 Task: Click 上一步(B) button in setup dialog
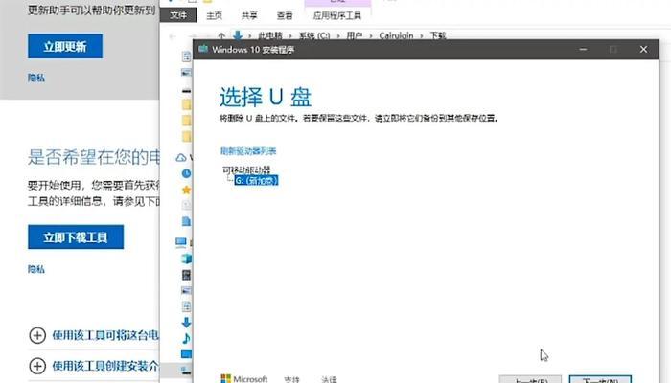[x=530, y=379]
